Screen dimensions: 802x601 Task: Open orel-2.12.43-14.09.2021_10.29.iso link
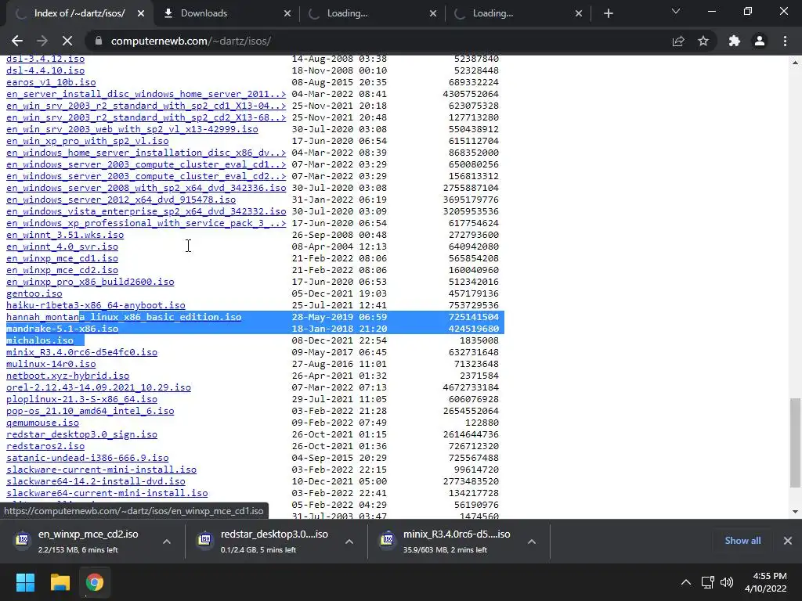(x=99, y=387)
